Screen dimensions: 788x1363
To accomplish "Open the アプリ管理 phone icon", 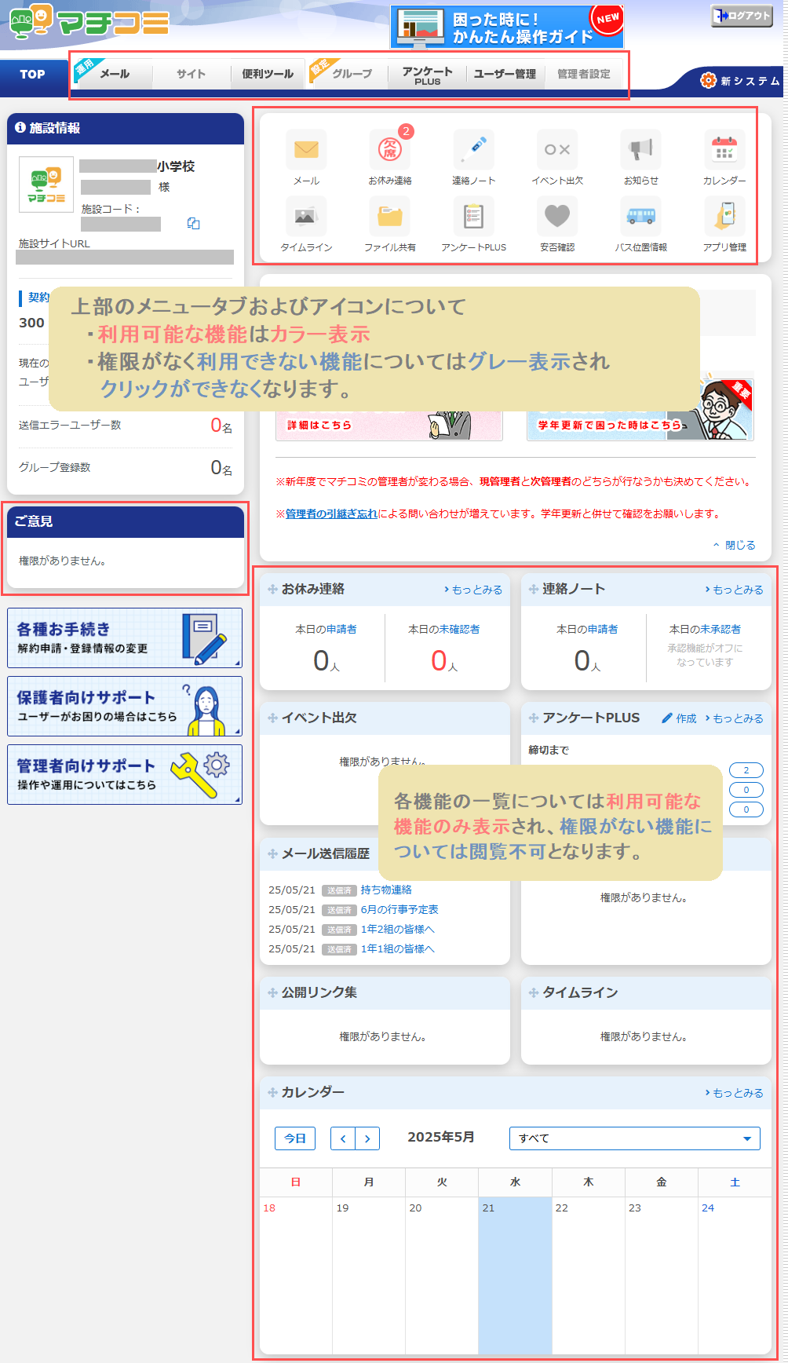I will click(x=724, y=216).
